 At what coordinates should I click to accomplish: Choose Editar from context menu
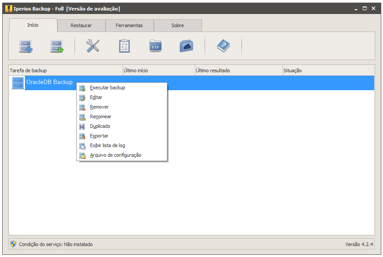pyautogui.click(x=122, y=97)
